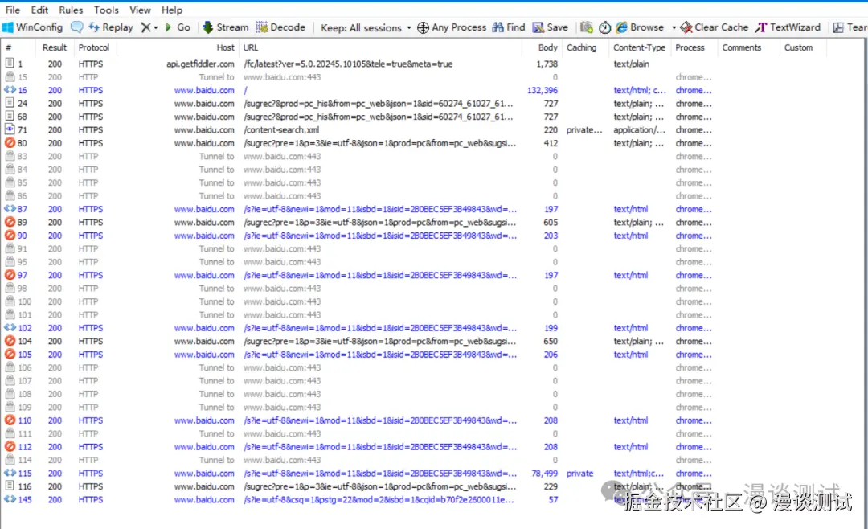868x529 pixels.
Task: Click the HTML icon of session 87
Action: (x=10, y=209)
